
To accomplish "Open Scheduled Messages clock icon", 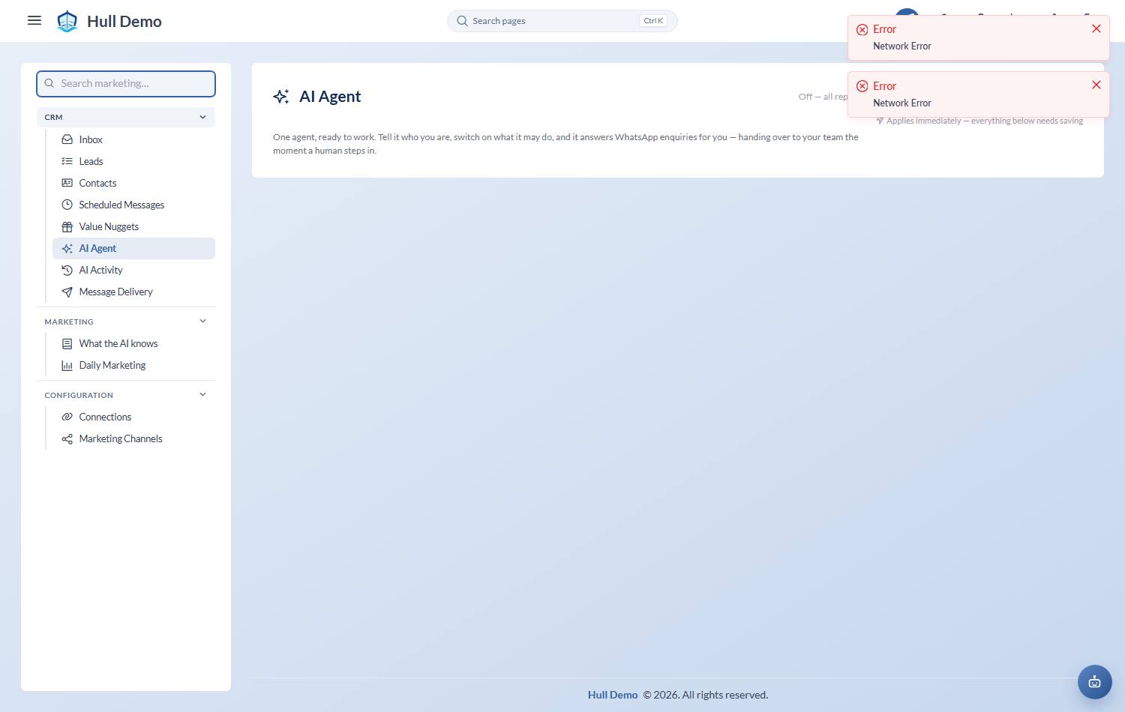I will coord(67,205).
